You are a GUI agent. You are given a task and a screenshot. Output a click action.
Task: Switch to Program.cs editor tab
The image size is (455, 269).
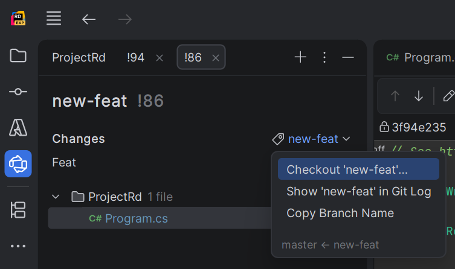click(420, 57)
